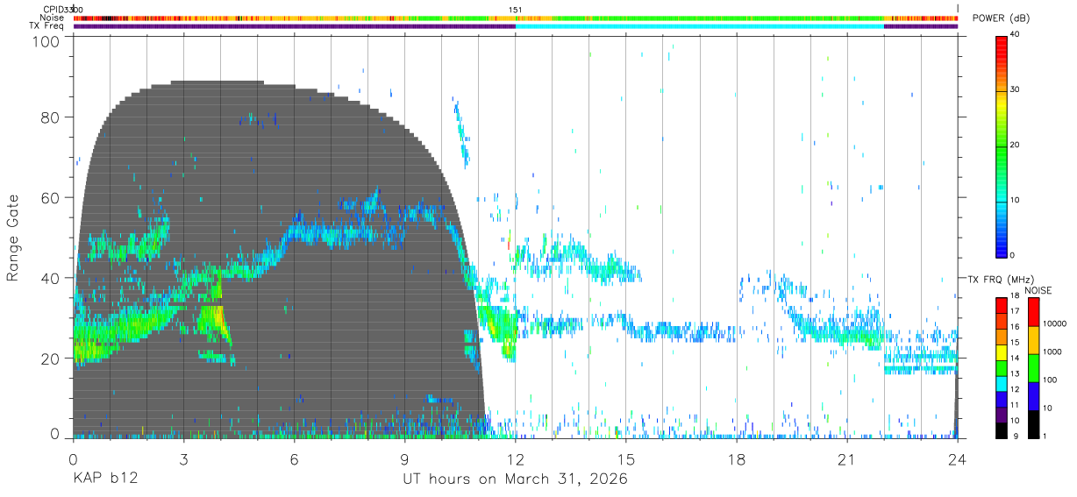Screen dimensions: 1077x497
Task: Click the 'CPID' row label
Action: 53,9
